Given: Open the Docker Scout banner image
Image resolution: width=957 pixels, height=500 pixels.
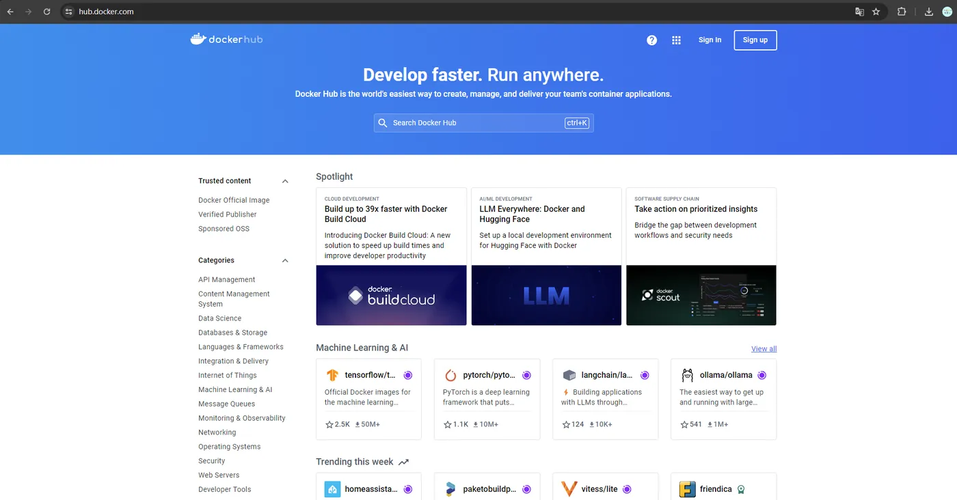Looking at the screenshot, I should point(701,295).
